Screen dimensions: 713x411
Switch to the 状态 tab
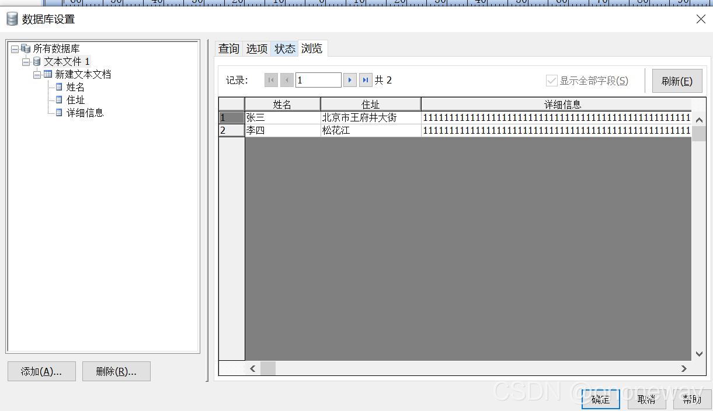point(285,49)
